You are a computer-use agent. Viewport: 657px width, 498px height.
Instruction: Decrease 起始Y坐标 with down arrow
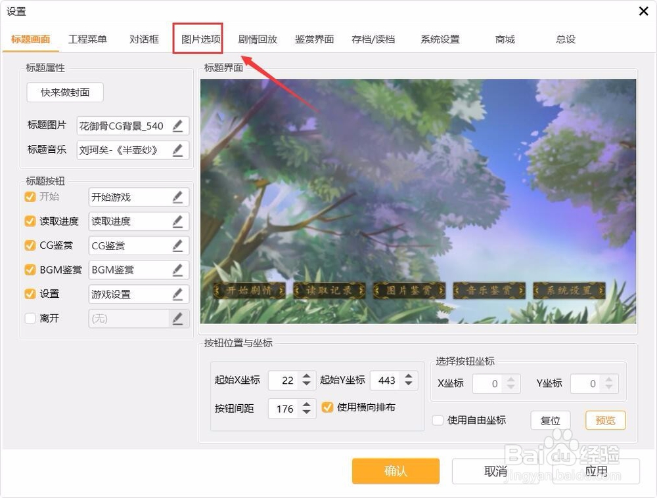click(x=409, y=384)
